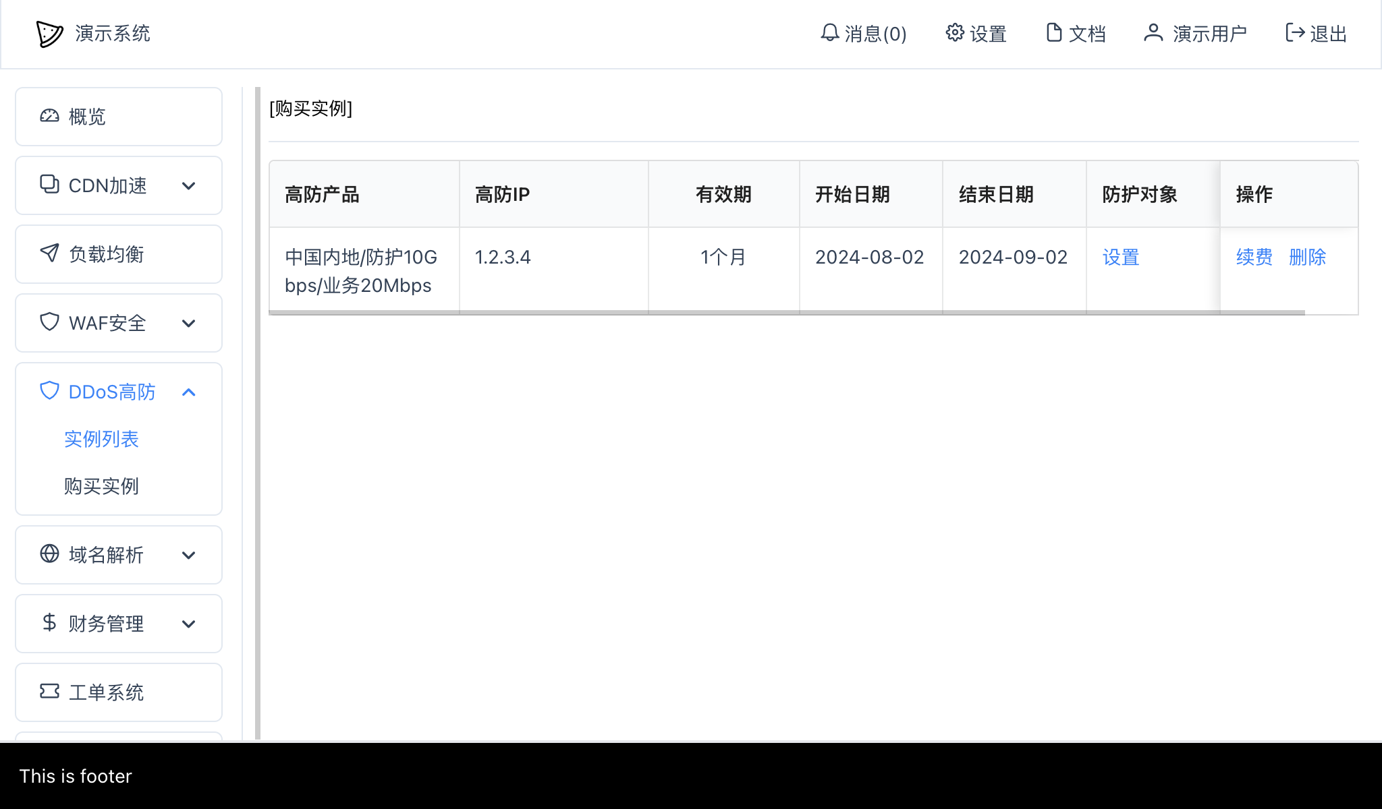Image resolution: width=1382 pixels, height=809 pixels.
Task: Open the 设置 gear icon in top bar
Action: (x=953, y=32)
